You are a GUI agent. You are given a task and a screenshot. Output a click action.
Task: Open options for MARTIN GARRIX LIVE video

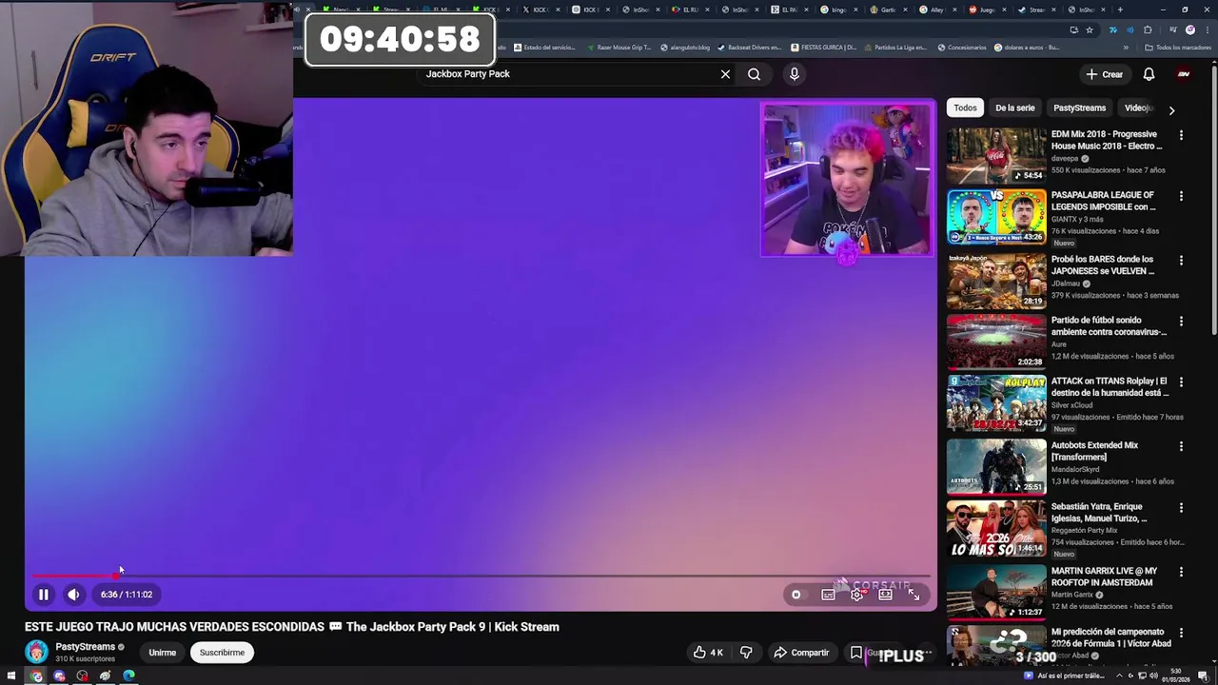(1181, 572)
